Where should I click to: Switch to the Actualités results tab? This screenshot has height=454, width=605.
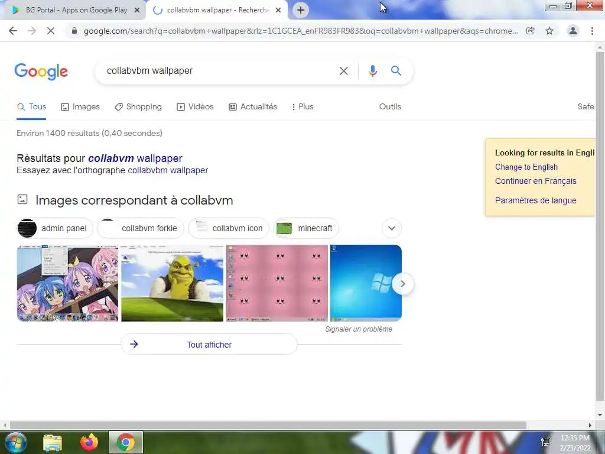tap(253, 107)
